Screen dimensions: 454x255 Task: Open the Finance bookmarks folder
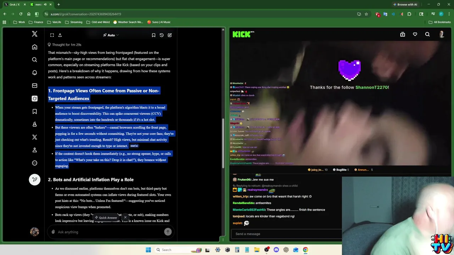point(36,22)
